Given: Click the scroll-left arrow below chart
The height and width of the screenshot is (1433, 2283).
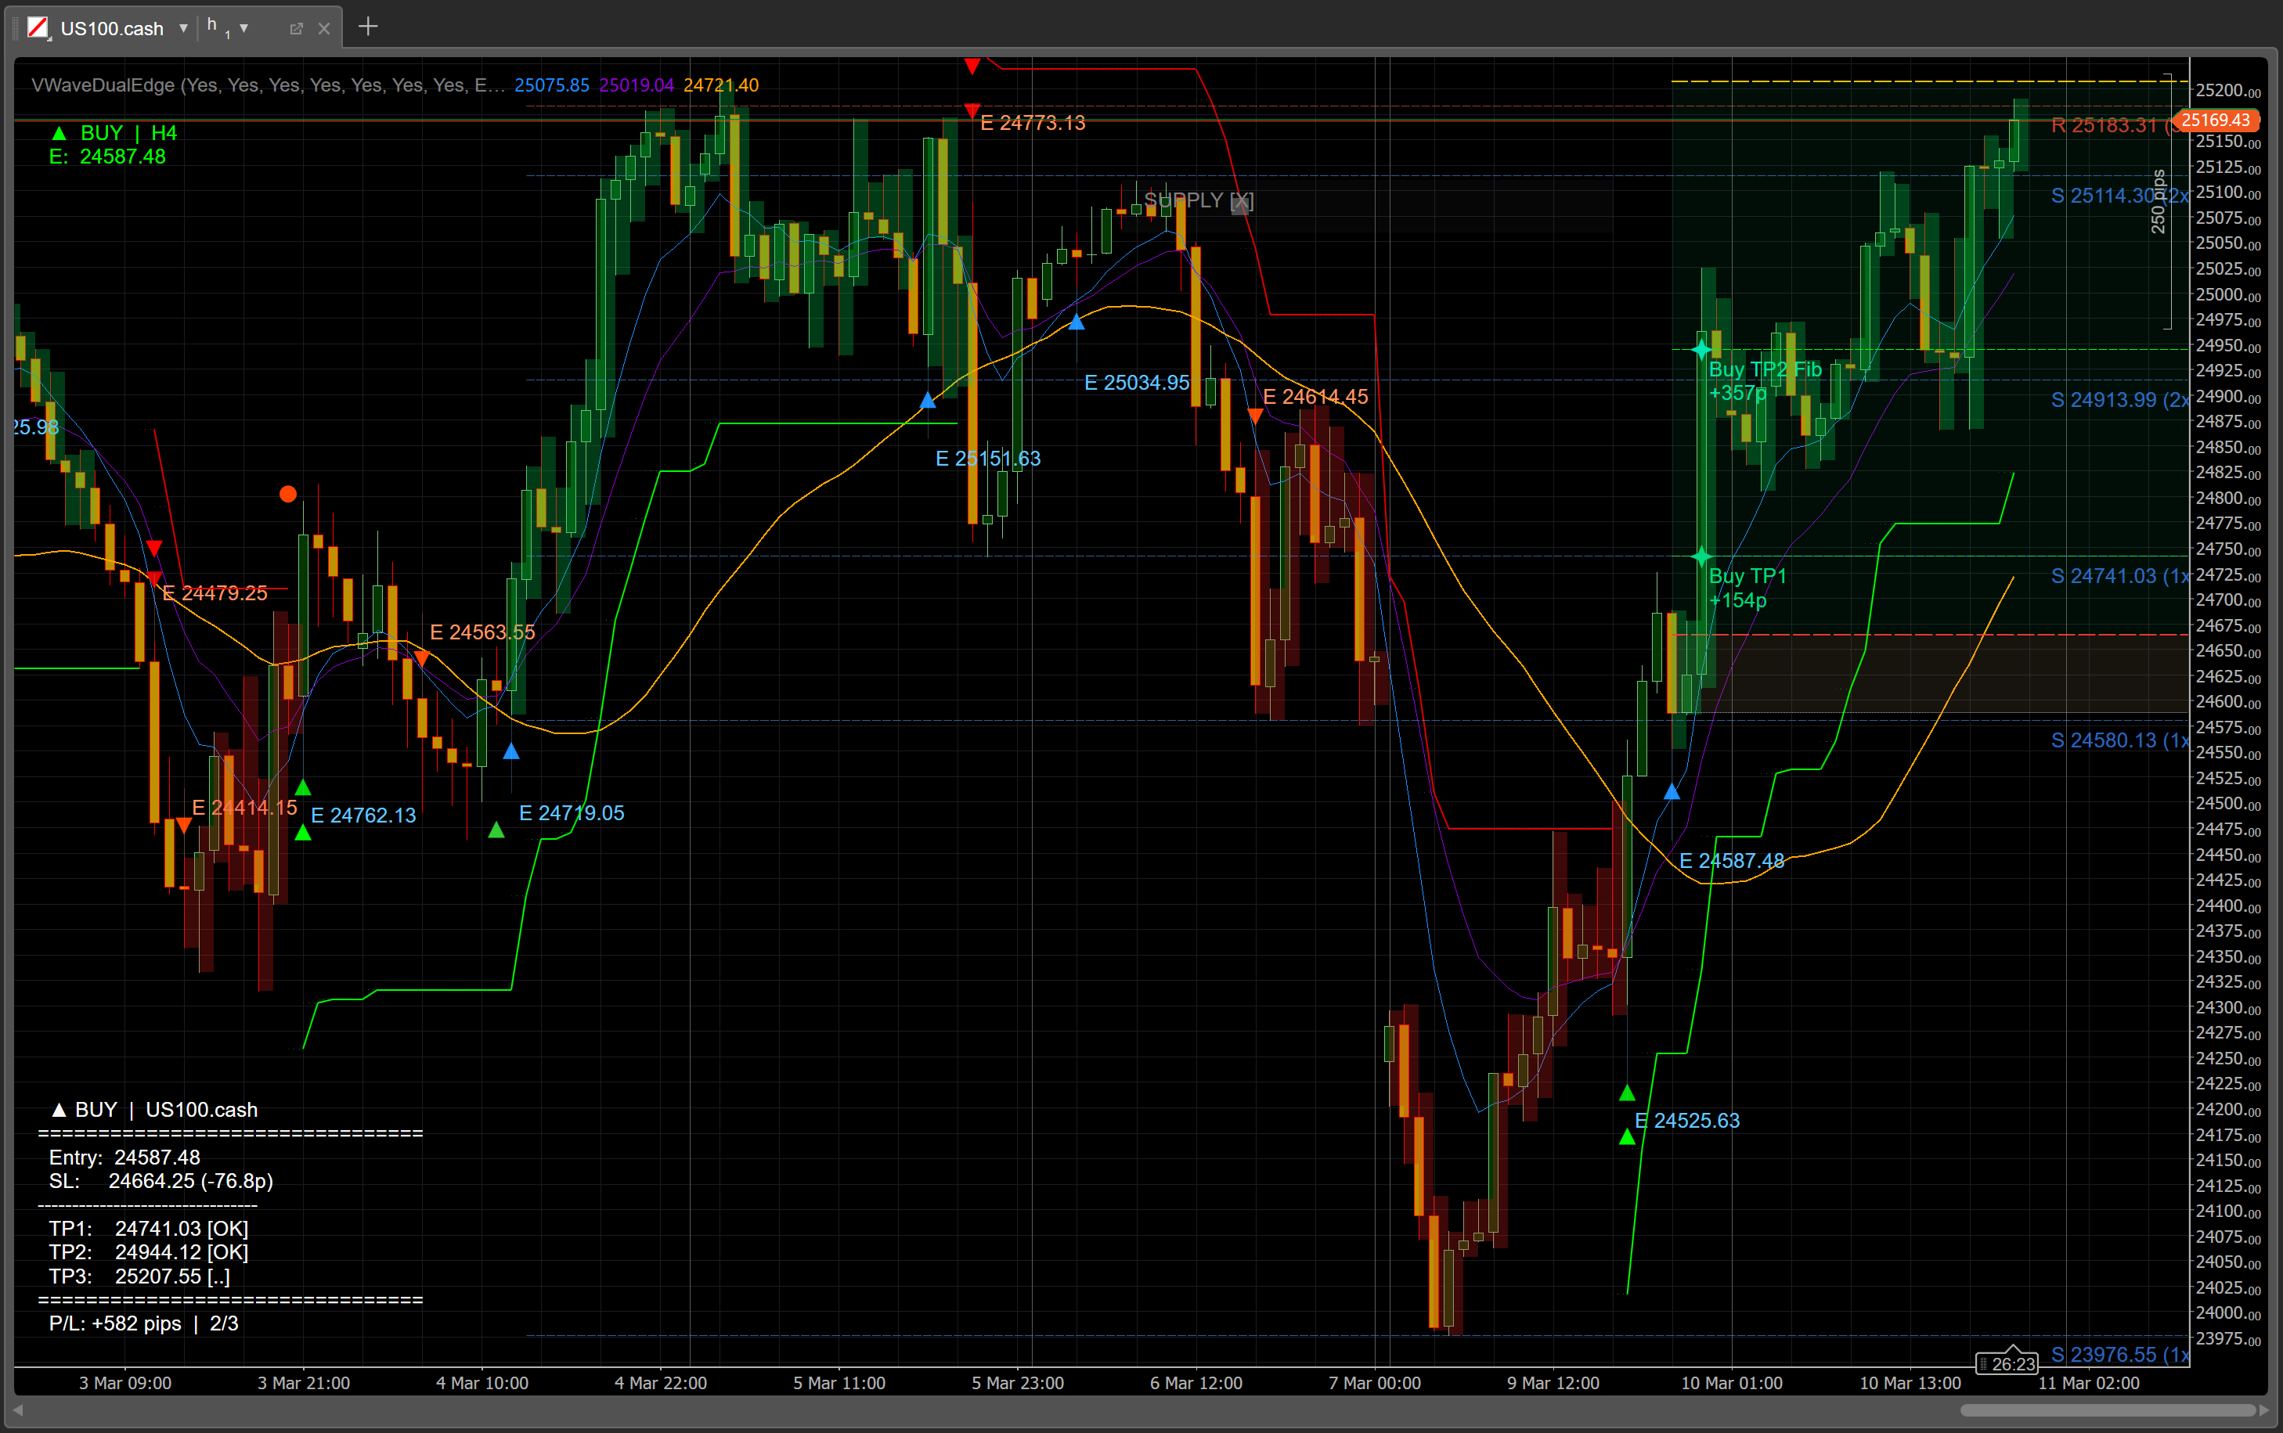Looking at the screenshot, I should click(18, 1410).
